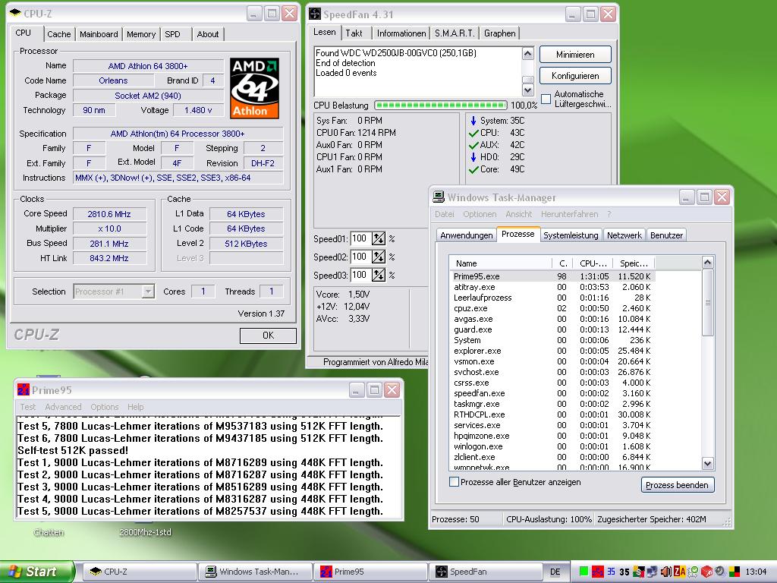The image size is (777, 583).
Task: Click the Speed02 spinner arrows
Action: coord(379,257)
